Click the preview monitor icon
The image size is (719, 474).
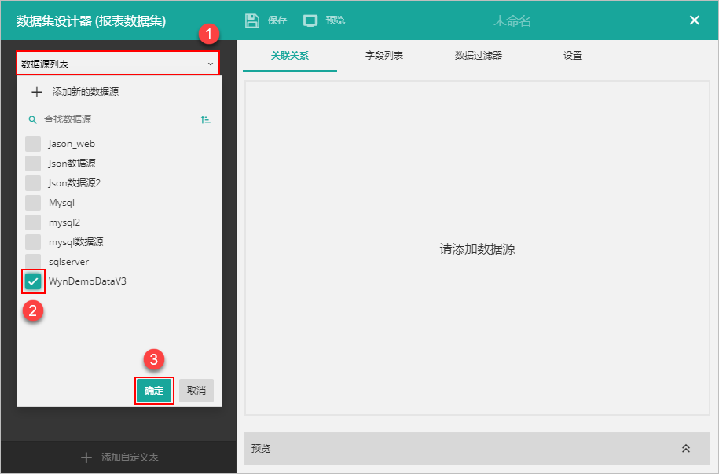coord(310,20)
